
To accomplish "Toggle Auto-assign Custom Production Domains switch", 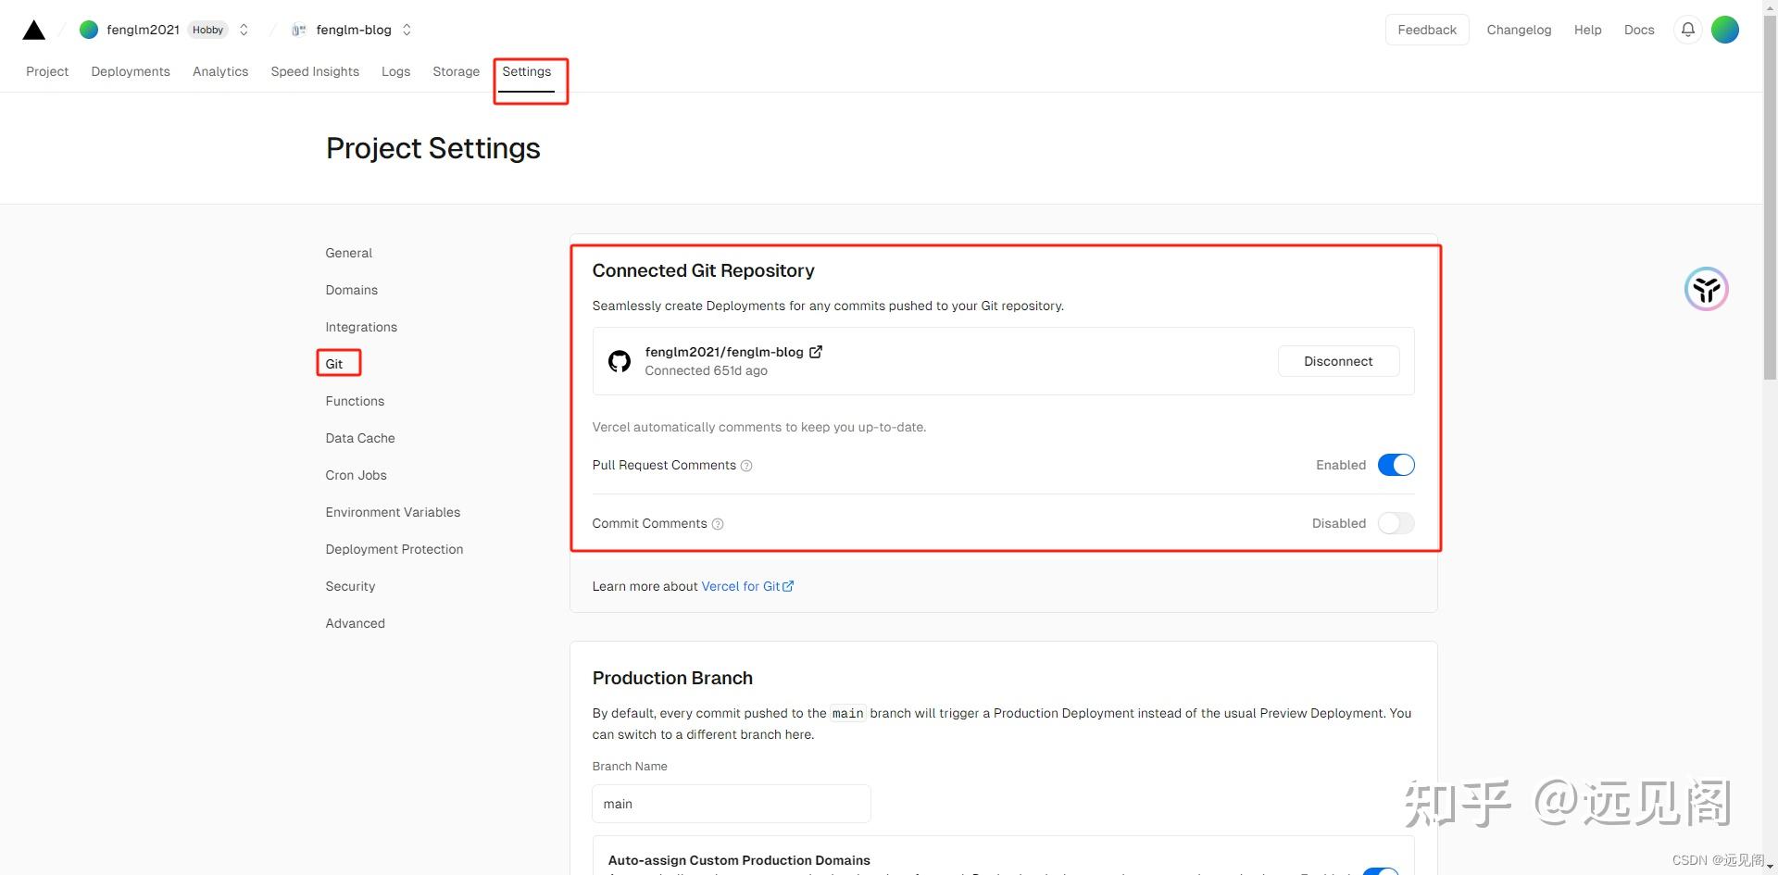I will pyautogui.click(x=1382, y=870).
